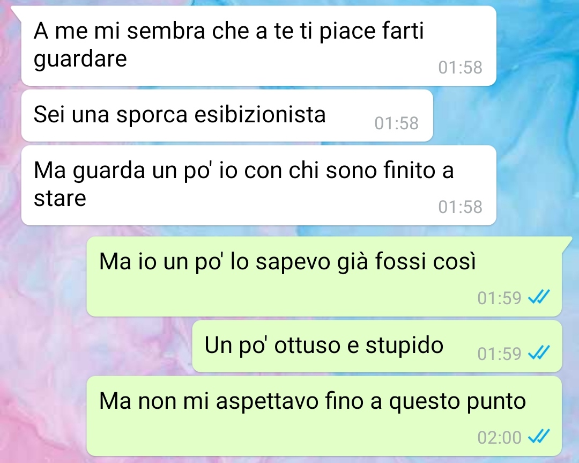Select the sent message 'Ma io un po' lo sapevo già fossi così'
Screen dimensions: 579x463
click(324, 276)
